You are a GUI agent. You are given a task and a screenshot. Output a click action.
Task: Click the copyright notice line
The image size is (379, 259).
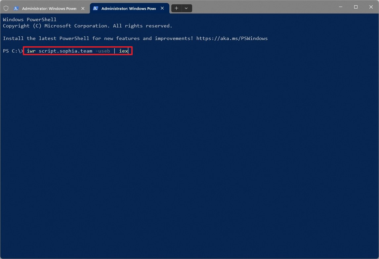point(87,25)
